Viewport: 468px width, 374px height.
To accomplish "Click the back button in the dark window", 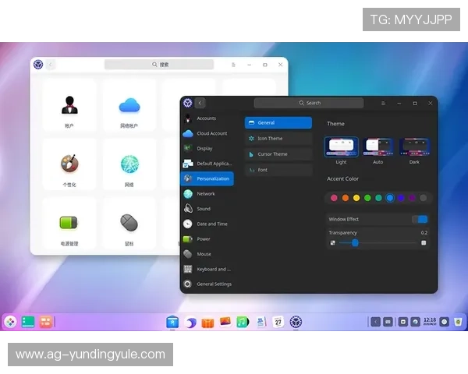I will click(x=200, y=103).
